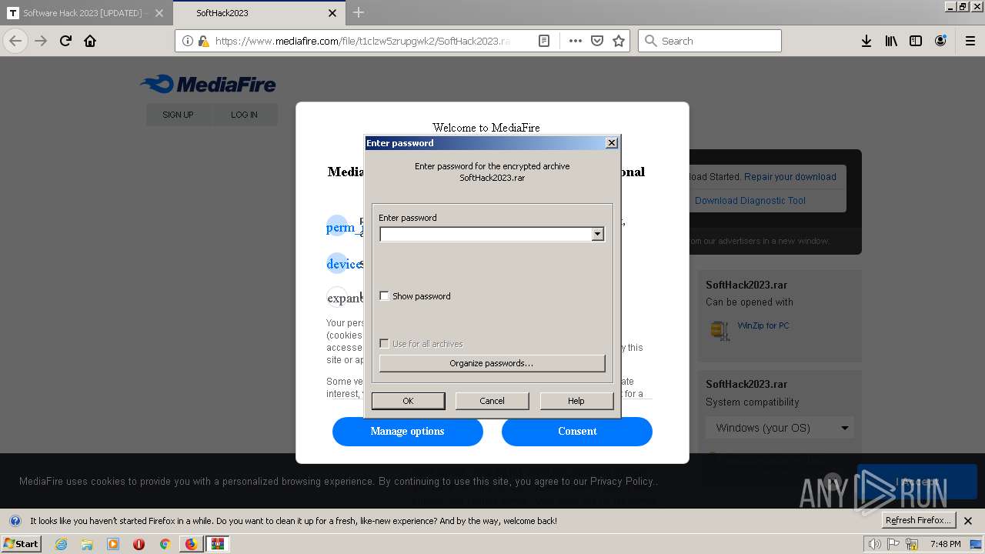Reload the page with refresh icon

point(66,41)
